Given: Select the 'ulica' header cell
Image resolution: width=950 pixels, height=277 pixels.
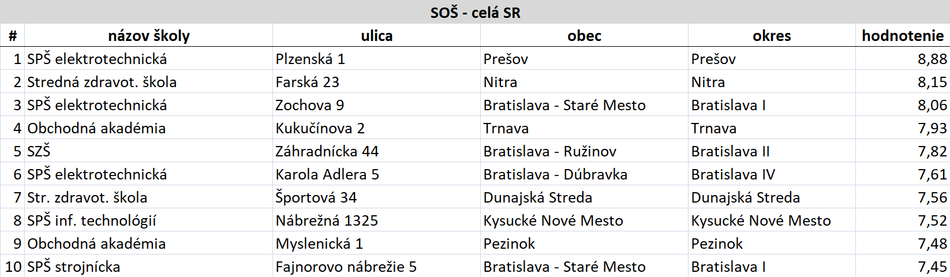Looking at the screenshot, I should click(376, 35).
